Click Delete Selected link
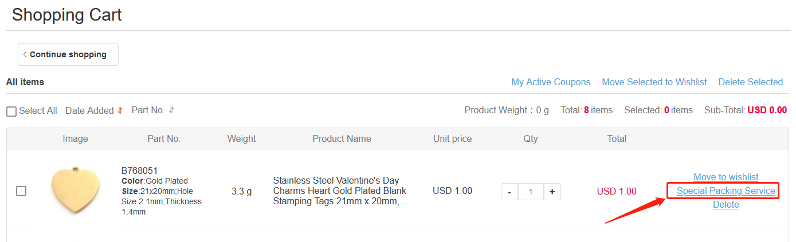 751,82
